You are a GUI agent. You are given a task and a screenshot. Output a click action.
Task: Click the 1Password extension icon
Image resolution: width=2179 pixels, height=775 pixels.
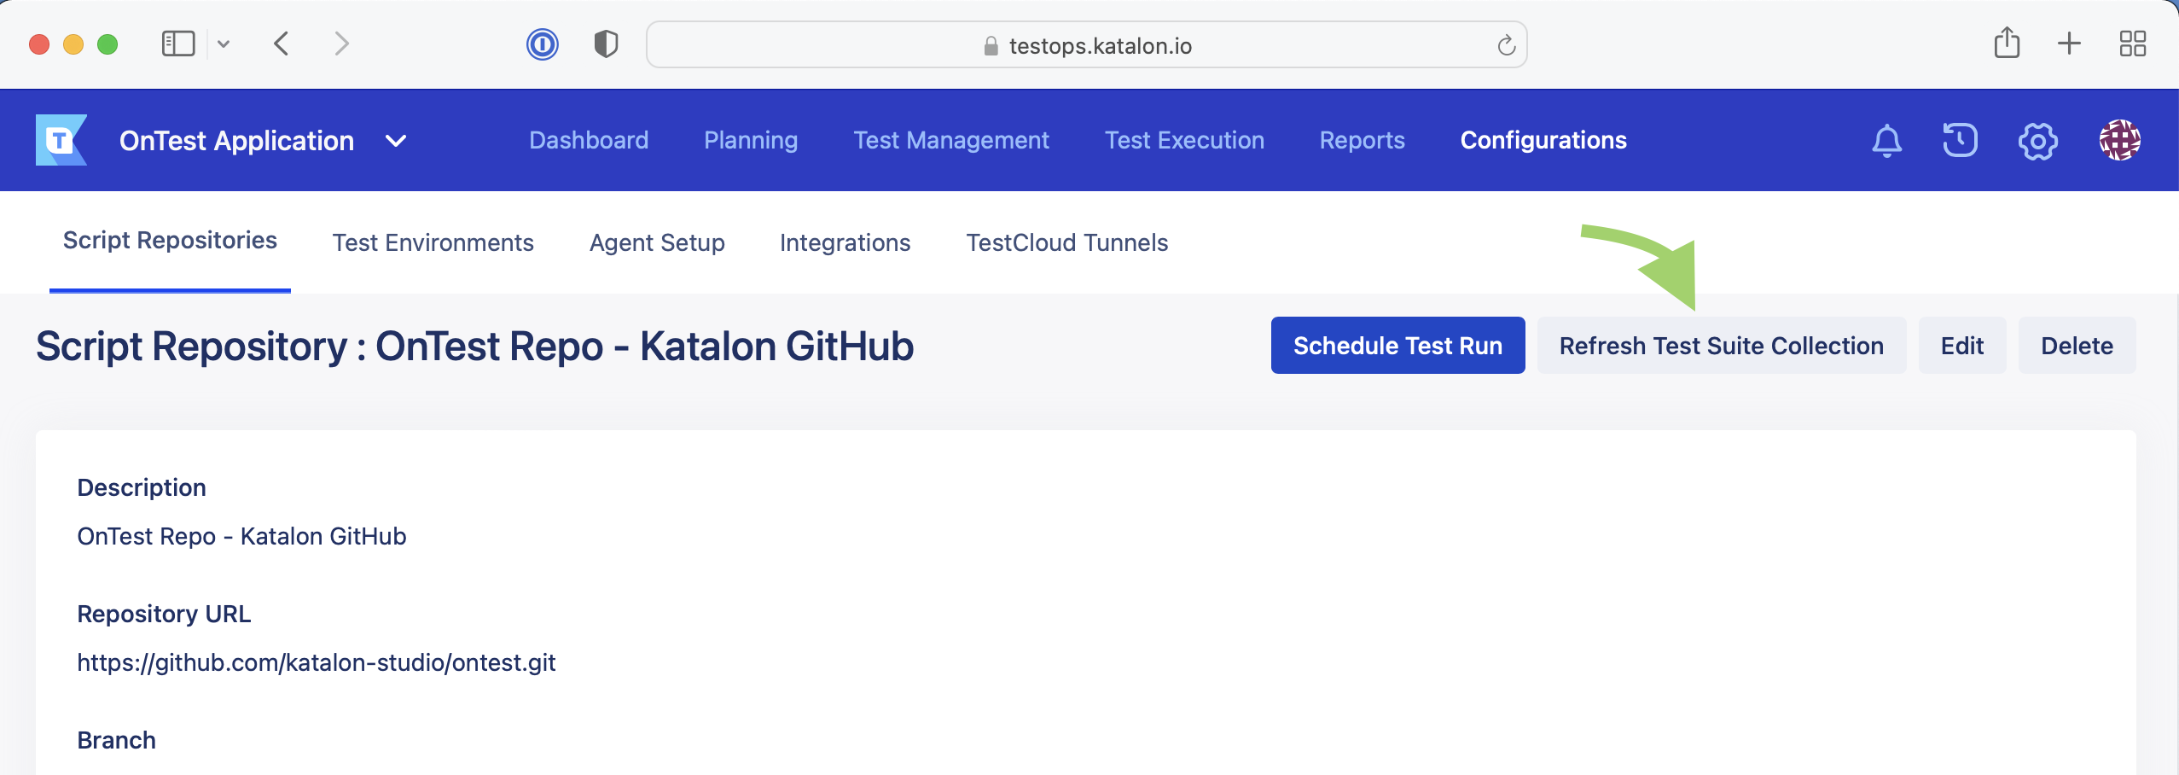(x=542, y=44)
